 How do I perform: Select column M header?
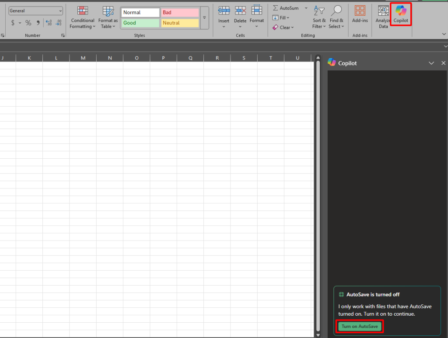coord(83,58)
